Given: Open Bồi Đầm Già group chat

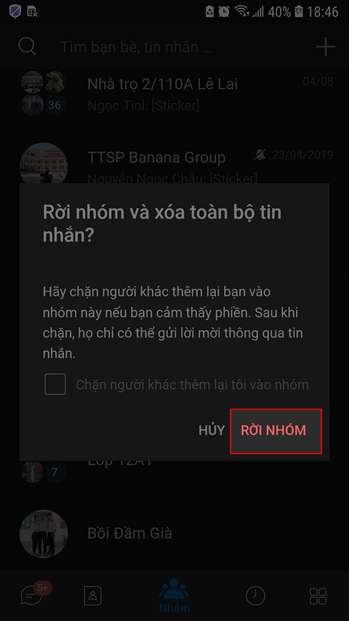Looking at the screenshot, I should [174, 533].
